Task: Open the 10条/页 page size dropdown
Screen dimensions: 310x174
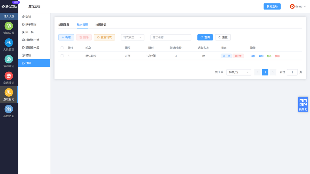Action: tap(239, 72)
